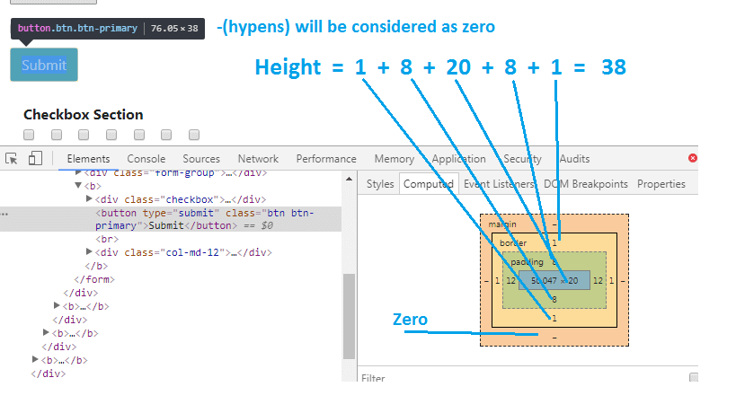Click the left padding value 12
This screenshot has width=736, height=413.
tap(510, 280)
